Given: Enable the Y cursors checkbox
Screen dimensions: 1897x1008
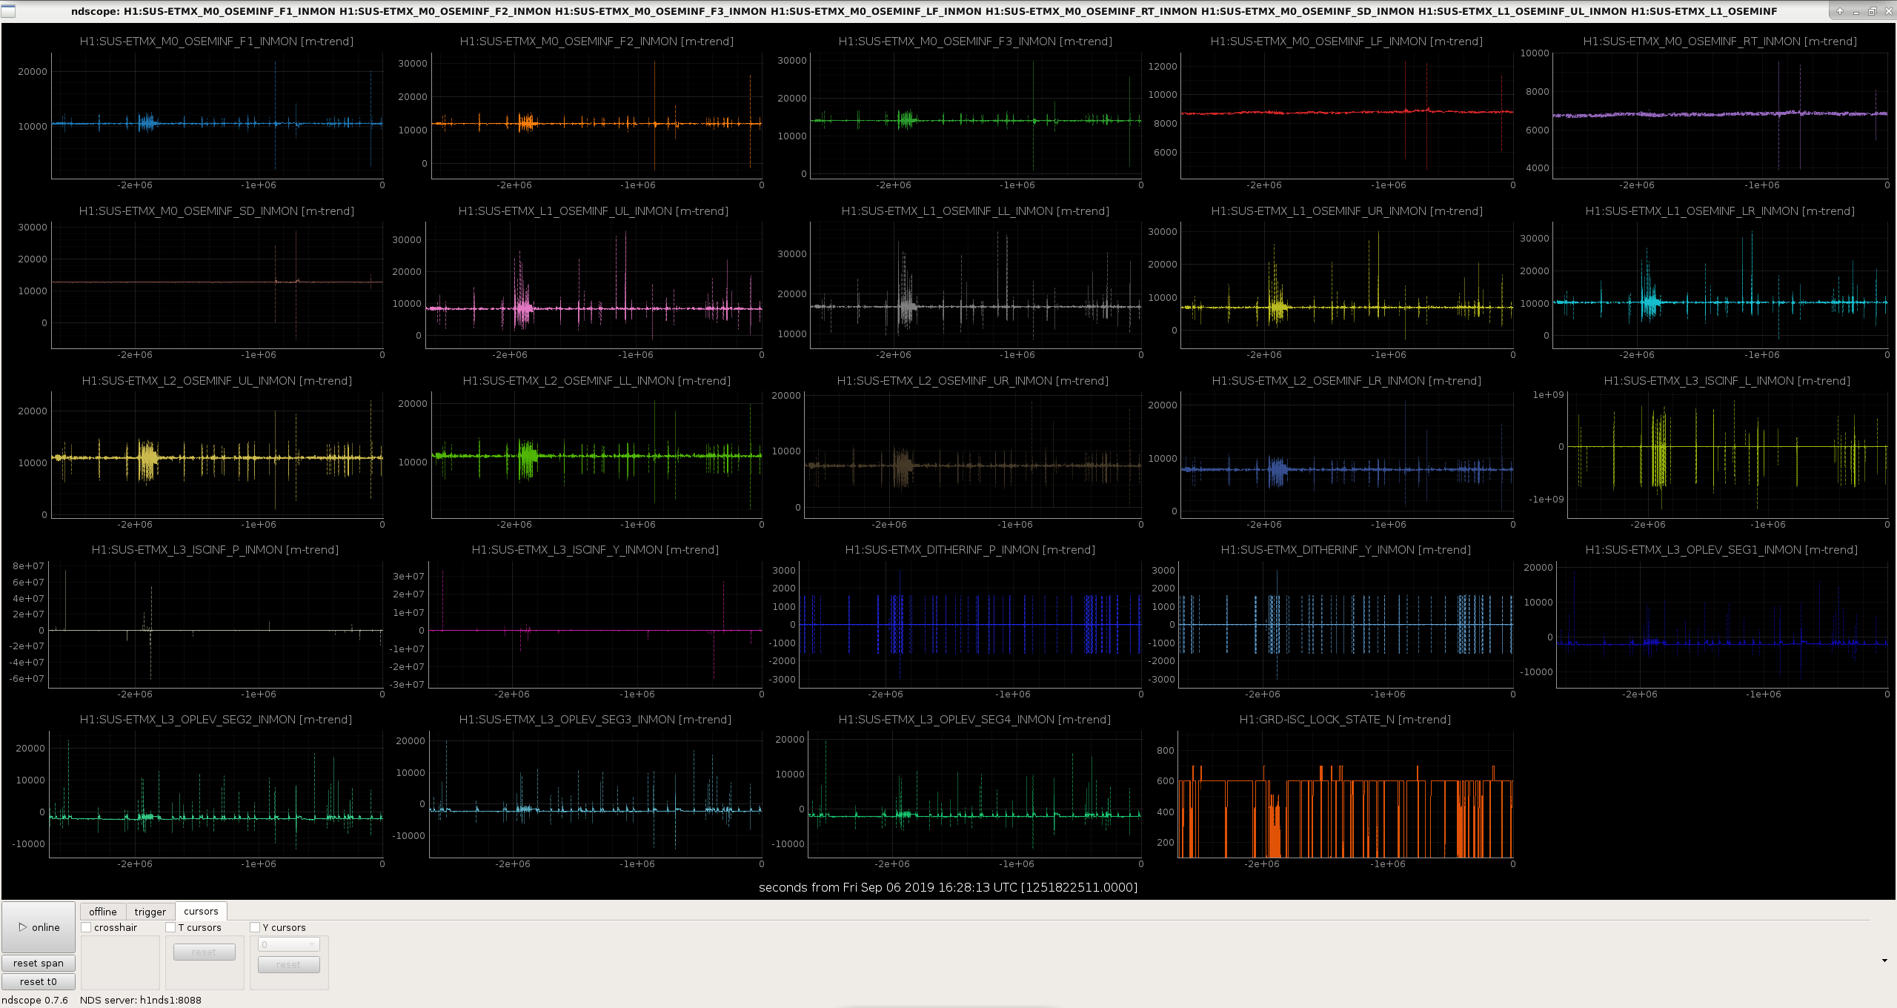Looking at the screenshot, I should [x=255, y=927].
